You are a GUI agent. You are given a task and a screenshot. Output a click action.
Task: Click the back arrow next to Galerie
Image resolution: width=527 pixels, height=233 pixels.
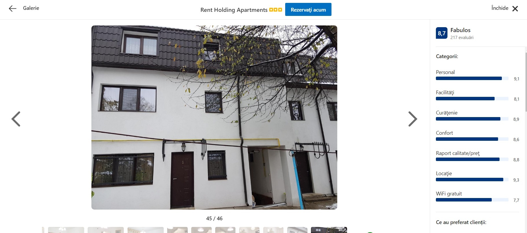click(x=12, y=9)
